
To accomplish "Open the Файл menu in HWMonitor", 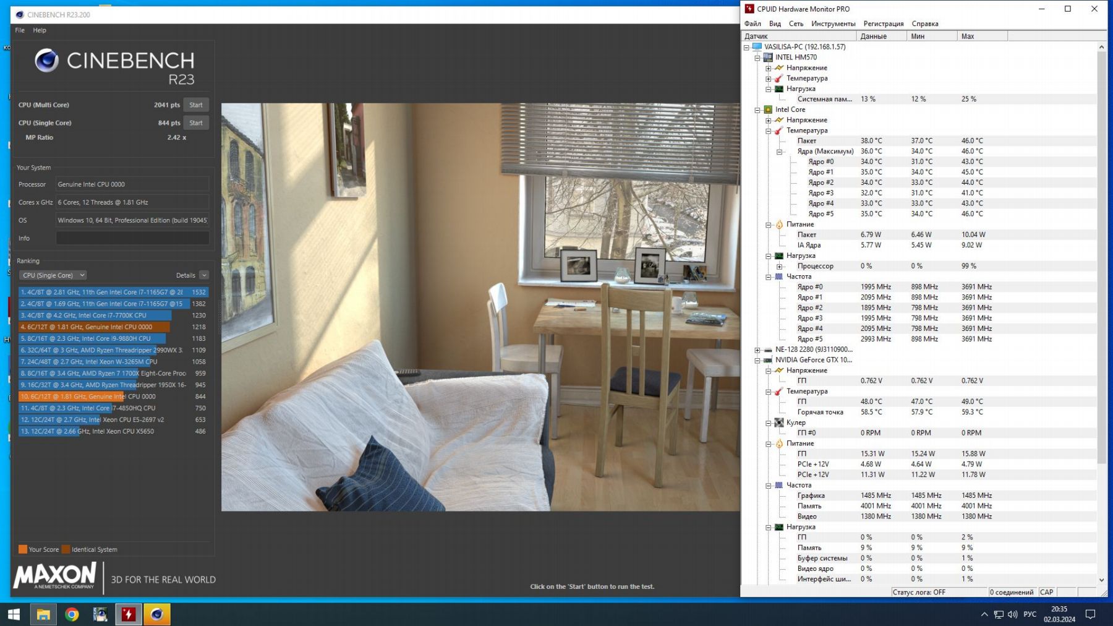I will click(x=753, y=24).
